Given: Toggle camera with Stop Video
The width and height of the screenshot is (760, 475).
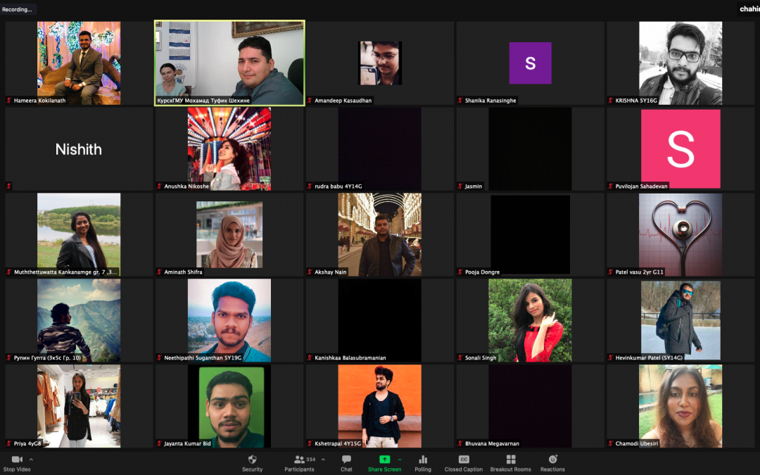Looking at the screenshot, I should [17, 462].
